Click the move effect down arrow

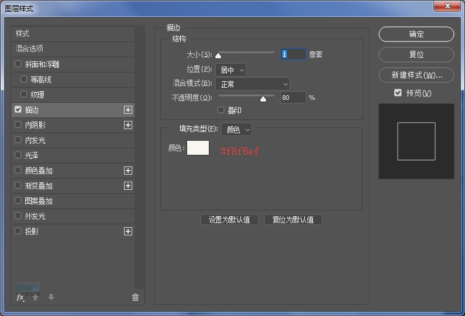coord(51,297)
